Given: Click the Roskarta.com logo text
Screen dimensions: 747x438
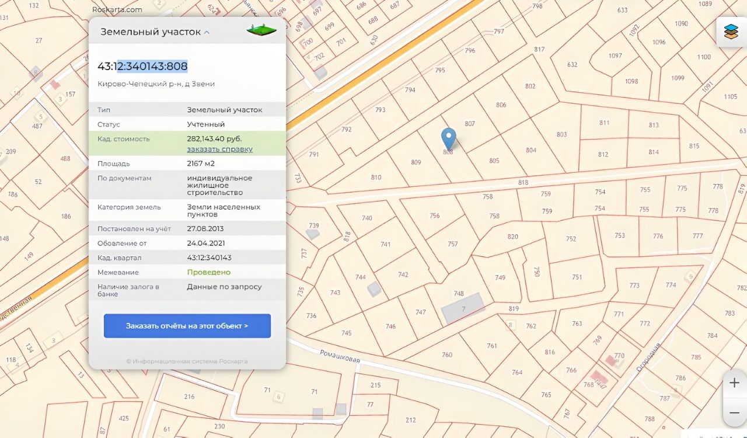Looking at the screenshot, I should [x=117, y=9].
